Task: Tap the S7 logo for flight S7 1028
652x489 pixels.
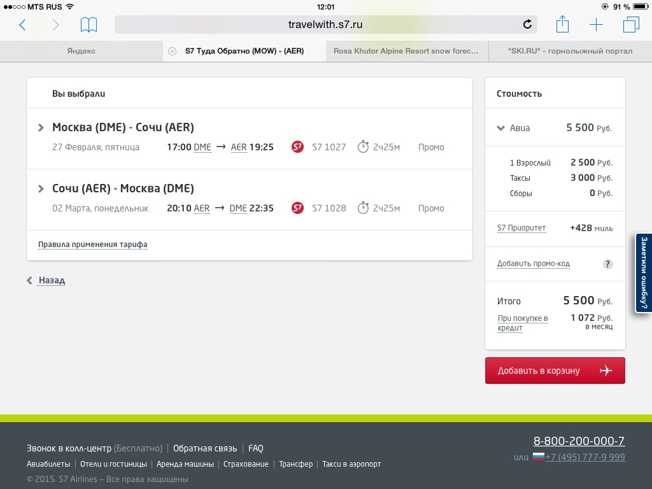Action: tap(298, 208)
